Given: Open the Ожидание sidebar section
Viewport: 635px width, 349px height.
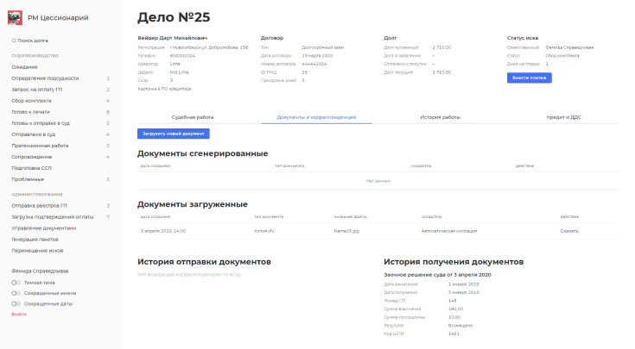Looking at the screenshot, I should [x=24, y=66].
